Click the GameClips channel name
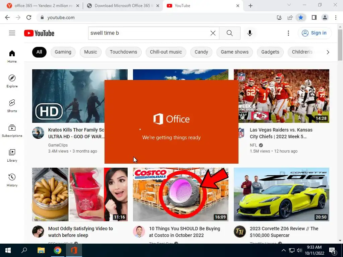The width and height of the screenshot is (343, 257). [58, 145]
